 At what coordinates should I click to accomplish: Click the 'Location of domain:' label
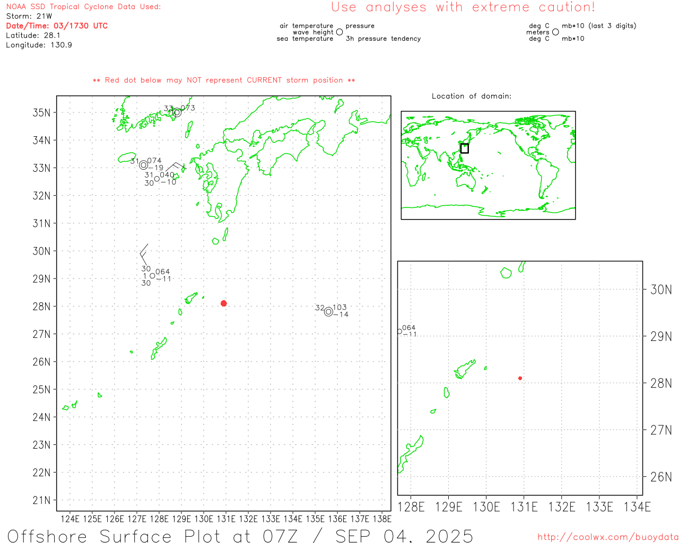tap(472, 96)
